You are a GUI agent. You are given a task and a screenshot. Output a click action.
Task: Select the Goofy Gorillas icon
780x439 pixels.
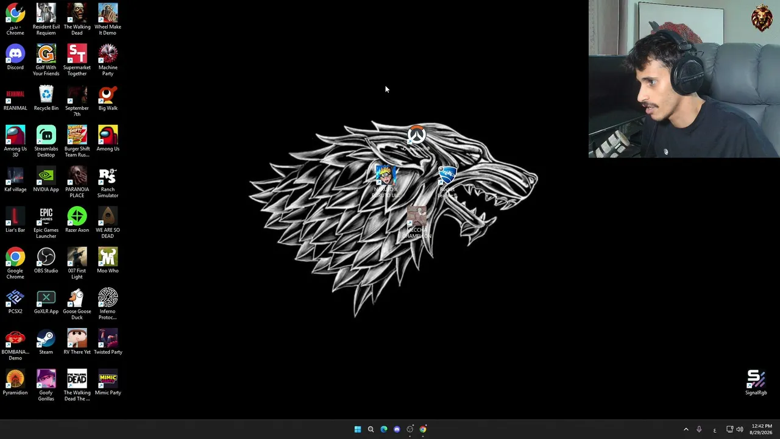click(46, 385)
